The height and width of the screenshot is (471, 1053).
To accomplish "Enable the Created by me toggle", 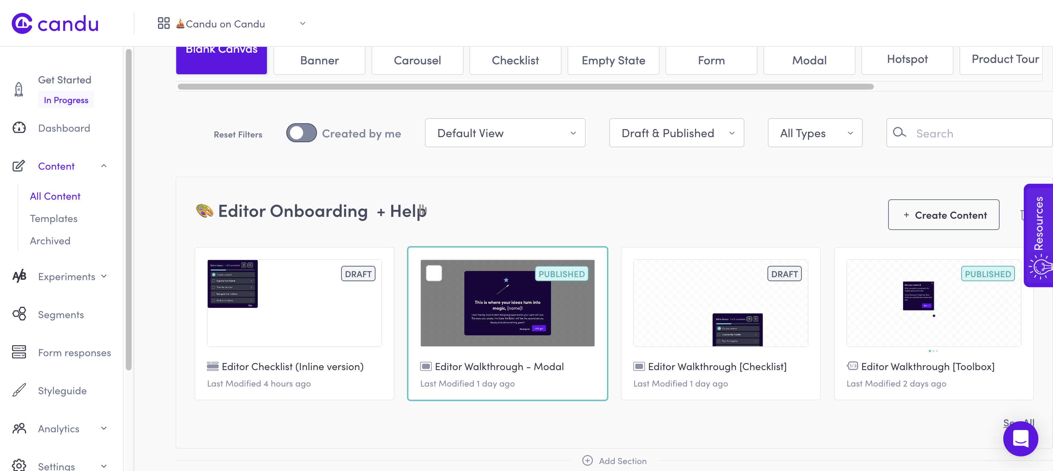I will click(301, 133).
